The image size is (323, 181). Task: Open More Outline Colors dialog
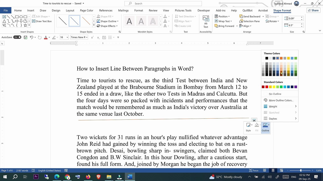[x=280, y=100]
